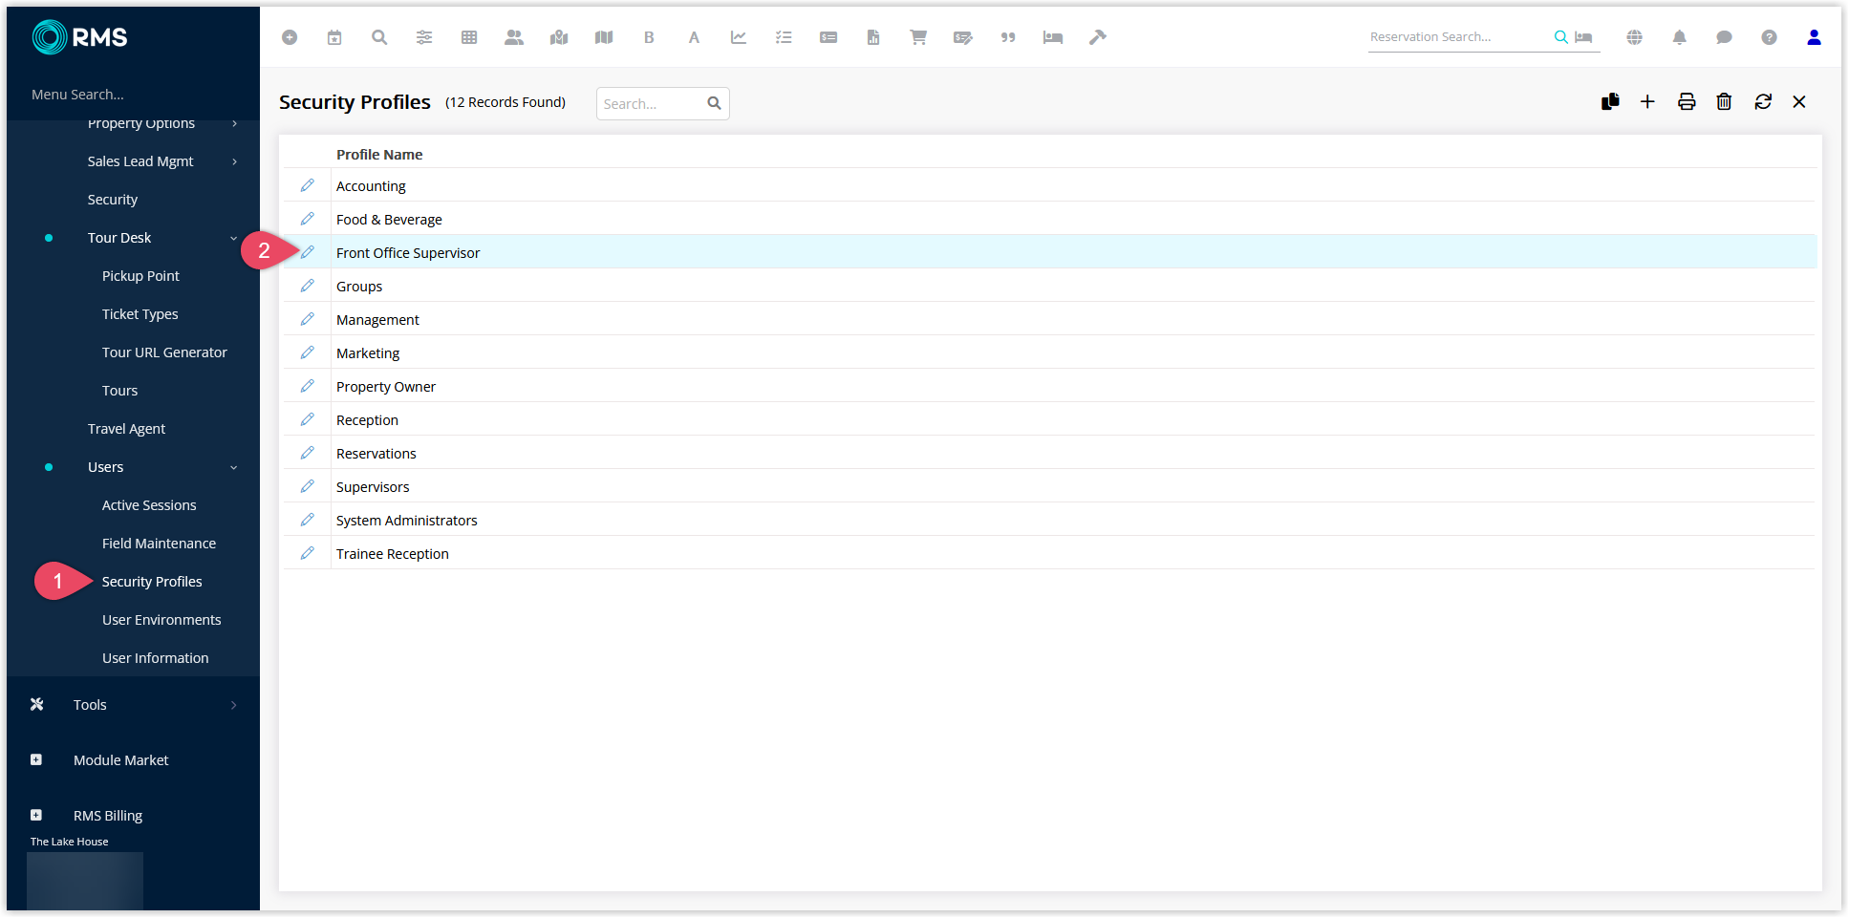Open User Information menu item
The height and width of the screenshot is (918, 1849).
(x=155, y=658)
